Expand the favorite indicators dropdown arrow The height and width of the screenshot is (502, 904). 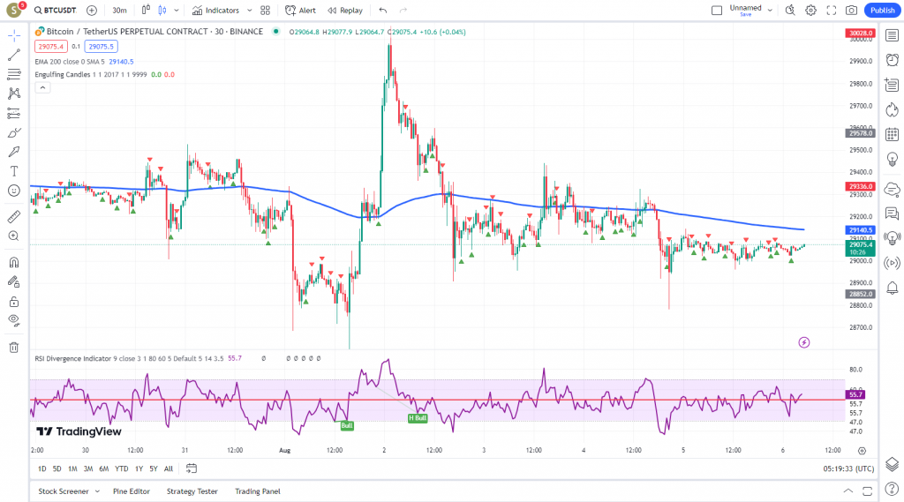coord(249,11)
